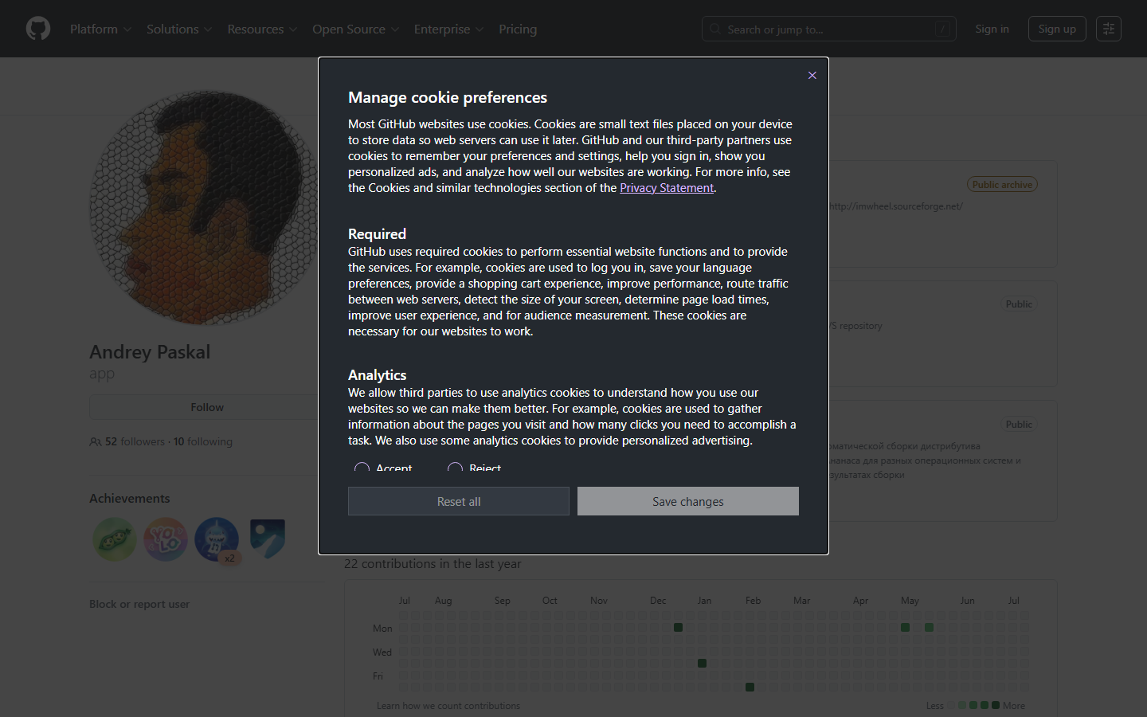Select the Reject analytics cookies radio
The height and width of the screenshot is (717, 1147).
(455, 468)
